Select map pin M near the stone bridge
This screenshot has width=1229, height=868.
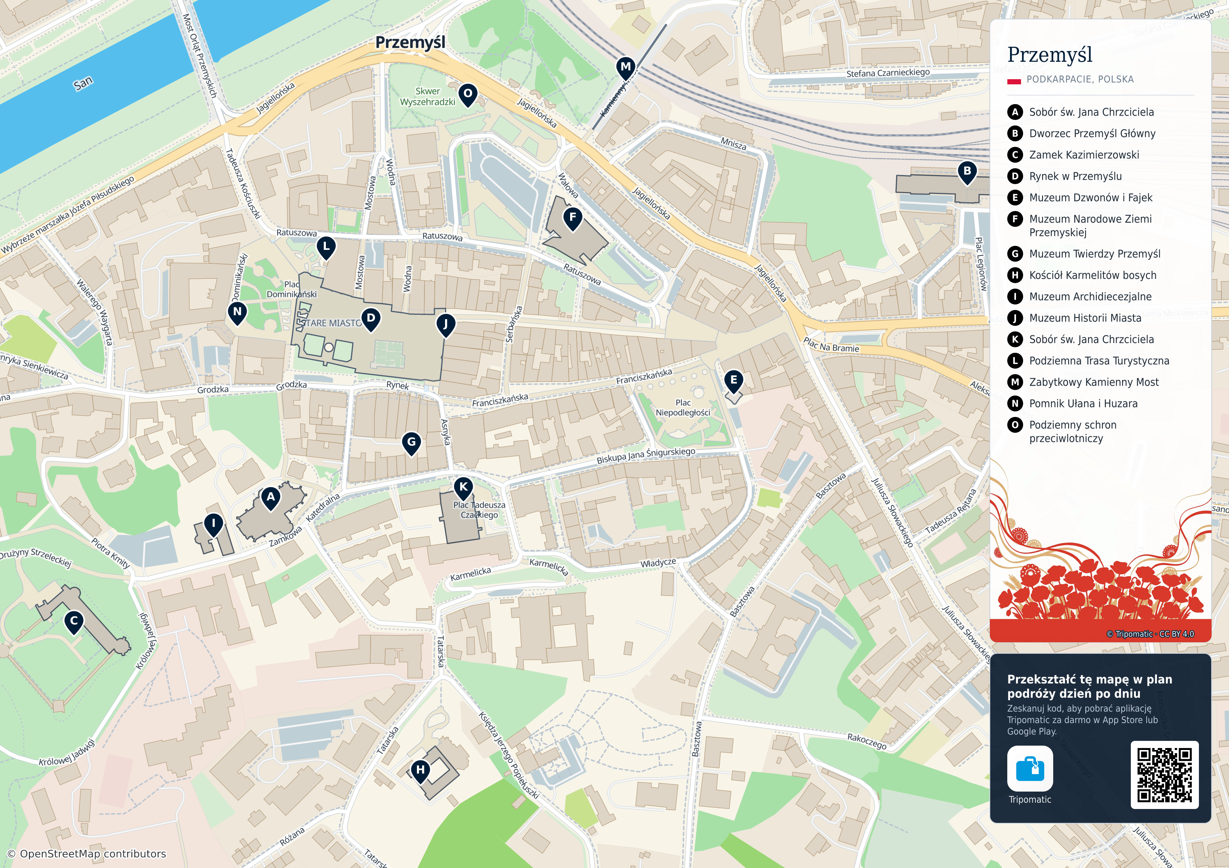pyautogui.click(x=625, y=68)
